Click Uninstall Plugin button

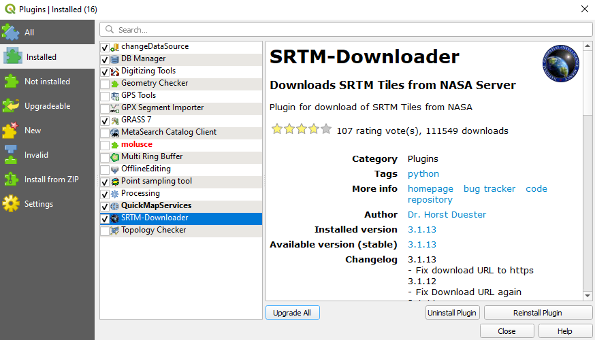click(x=452, y=313)
